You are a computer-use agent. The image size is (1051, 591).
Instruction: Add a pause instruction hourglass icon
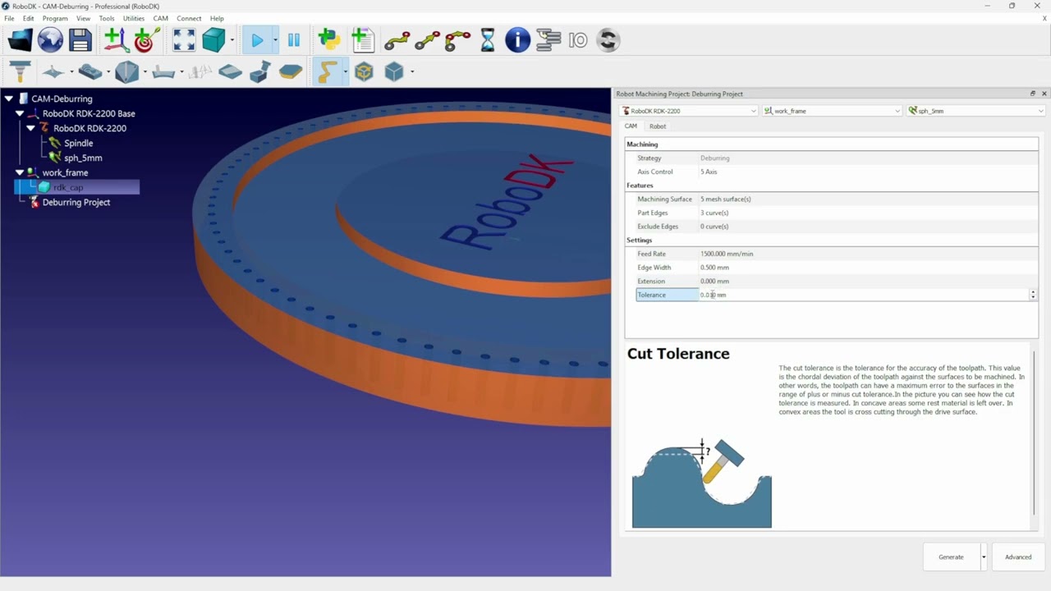pos(488,39)
